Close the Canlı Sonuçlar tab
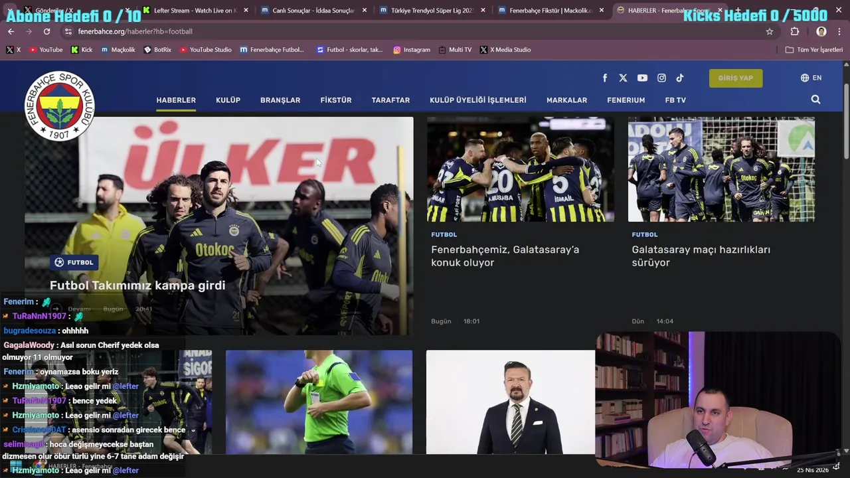Screen dimensions: 850x478 pos(365,11)
